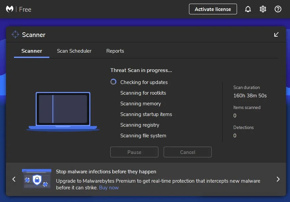Click the 'Scanner' panel title
The width and height of the screenshot is (290, 202).
34,35
